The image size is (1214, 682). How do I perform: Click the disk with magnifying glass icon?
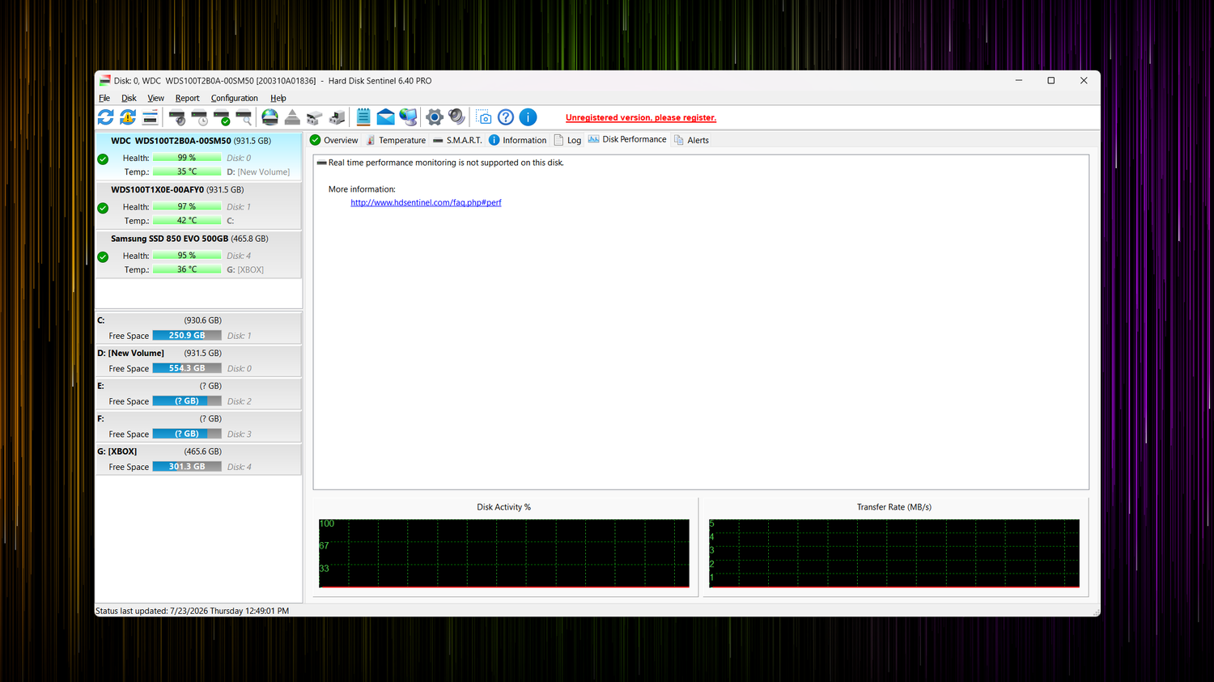(244, 117)
